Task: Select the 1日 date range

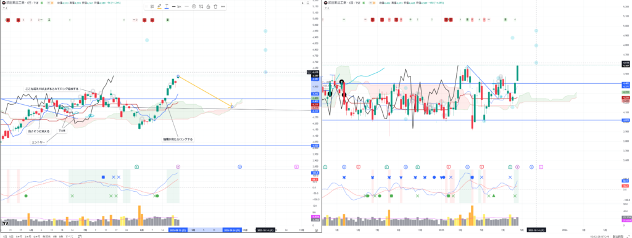Action: point(5,236)
